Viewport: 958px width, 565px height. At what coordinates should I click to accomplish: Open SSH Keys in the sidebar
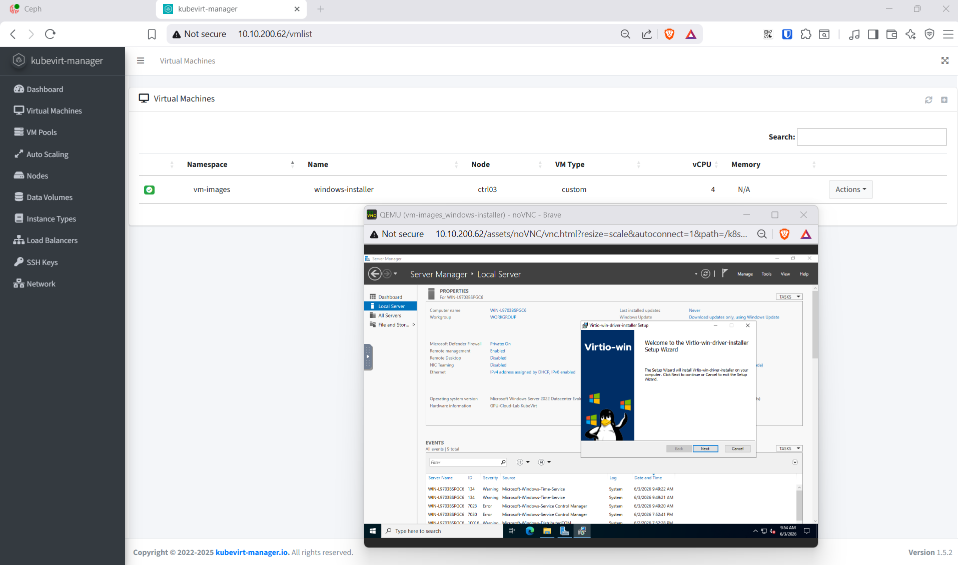(x=36, y=262)
